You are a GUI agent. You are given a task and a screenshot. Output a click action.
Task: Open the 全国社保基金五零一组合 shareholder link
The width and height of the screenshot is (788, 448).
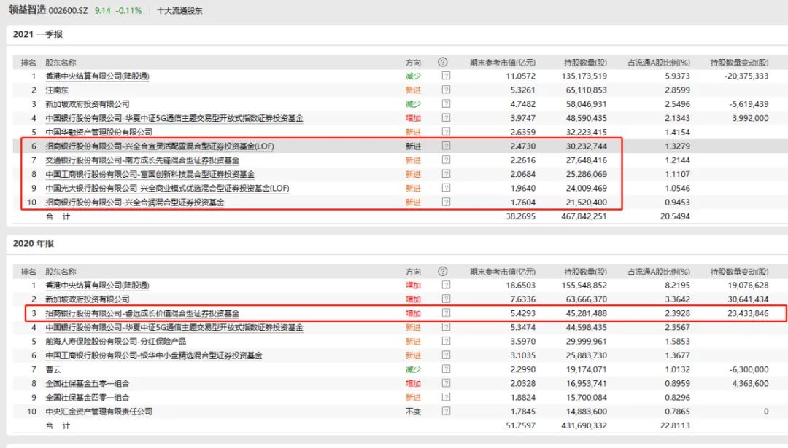point(87,383)
